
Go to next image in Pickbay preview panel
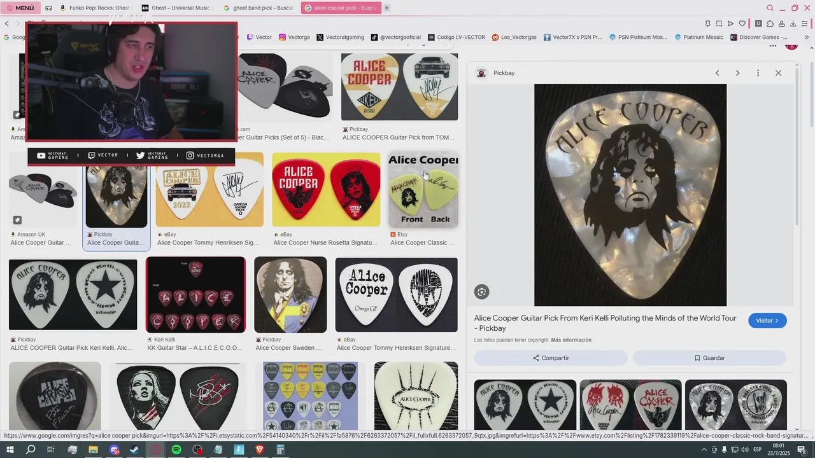[x=737, y=73]
